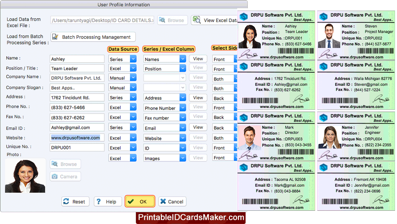The height and width of the screenshot is (224, 397).
Task: Click the Phone No. input field
Action: click(x=77, y=108)
